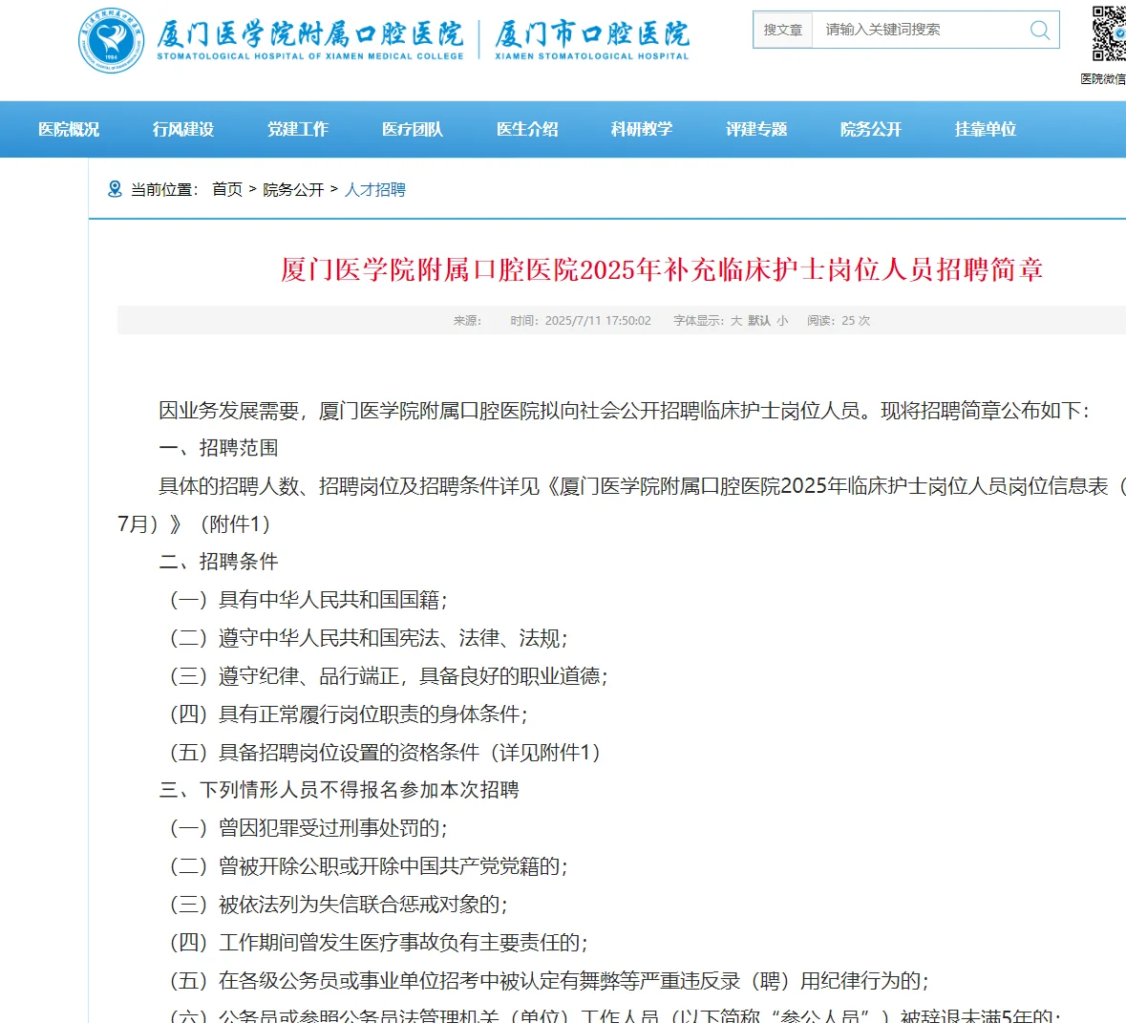Click the hospital round logo emblem
The width and height of the screenshot is (1126, 1023).
(111, 40)
